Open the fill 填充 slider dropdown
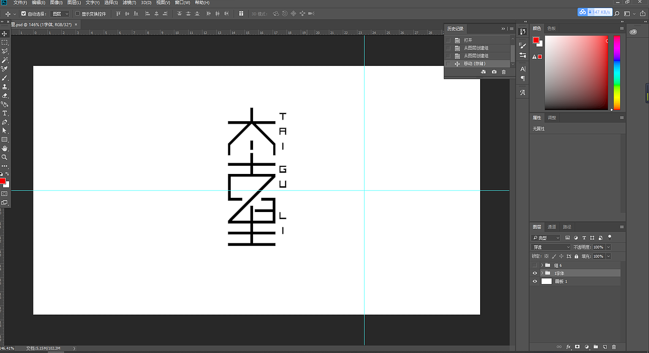Screen dimensions: 649x353 coord(608,256)
